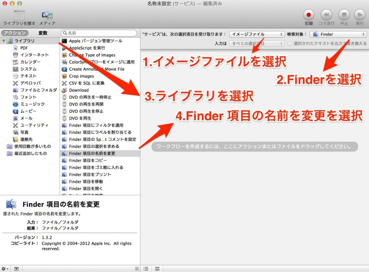Select the DVD を再生 action

point(100,118)
